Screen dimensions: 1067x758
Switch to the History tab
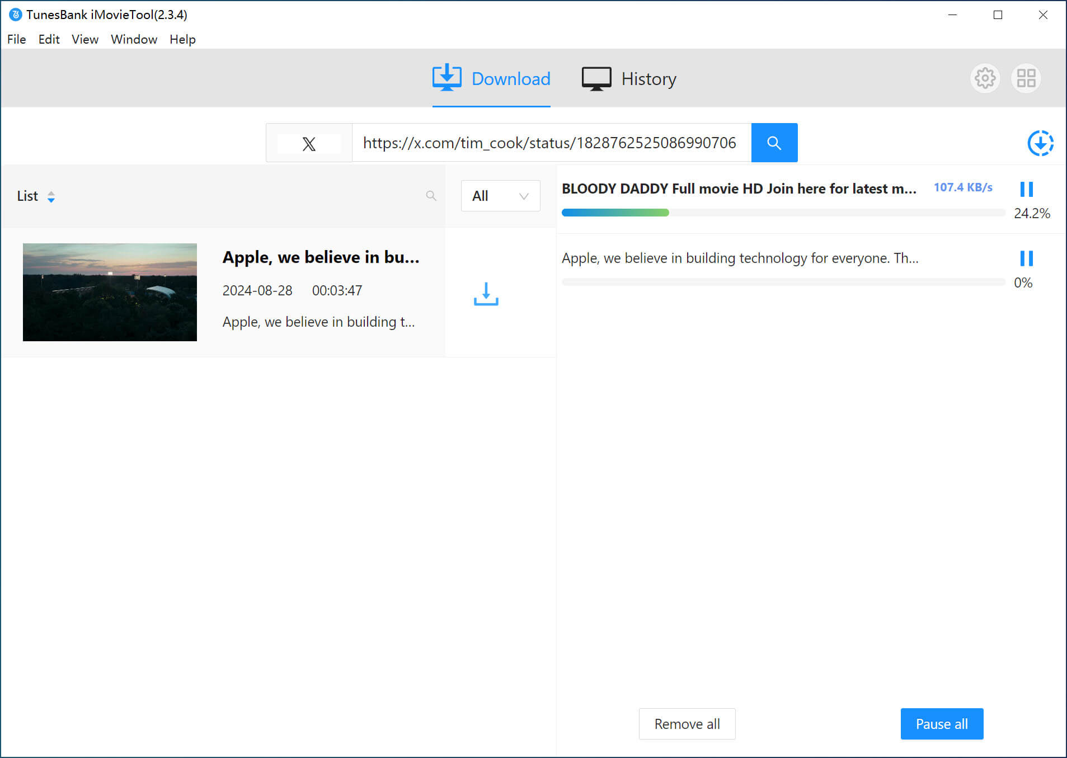click(629, 79)
